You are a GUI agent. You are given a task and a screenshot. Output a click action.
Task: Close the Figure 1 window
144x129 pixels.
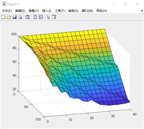138,4
